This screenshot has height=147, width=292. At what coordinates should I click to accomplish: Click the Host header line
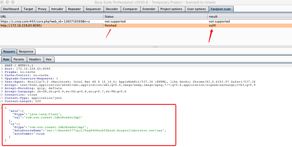(28, 69)
